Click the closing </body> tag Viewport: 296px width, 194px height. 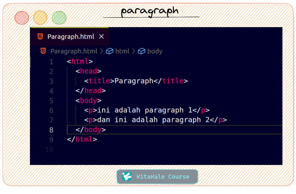[x=91, y=130]
